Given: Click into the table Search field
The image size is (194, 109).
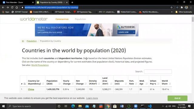Looking at the screenshot, I should coord(158,71).
